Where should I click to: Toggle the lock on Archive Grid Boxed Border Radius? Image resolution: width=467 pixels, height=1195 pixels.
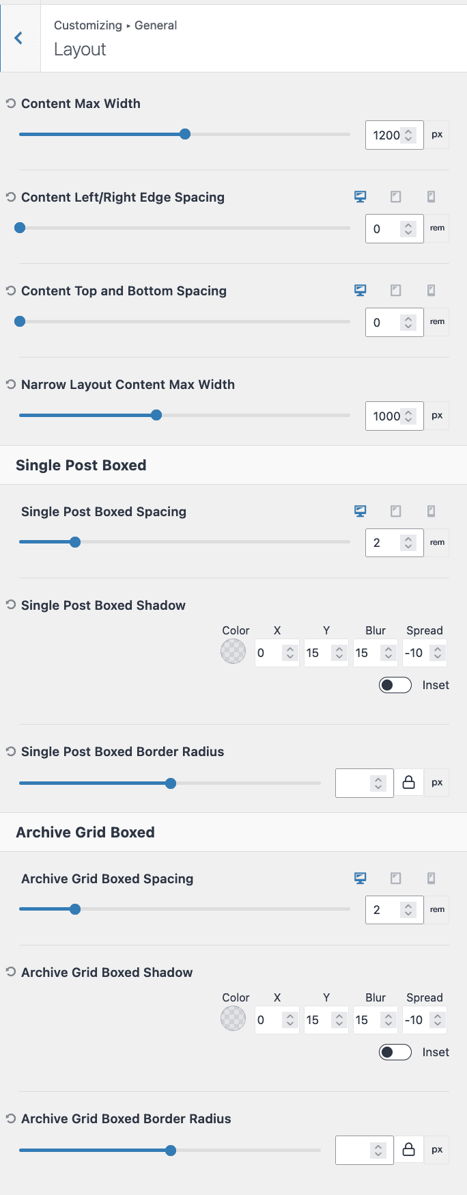point(409,1150)
